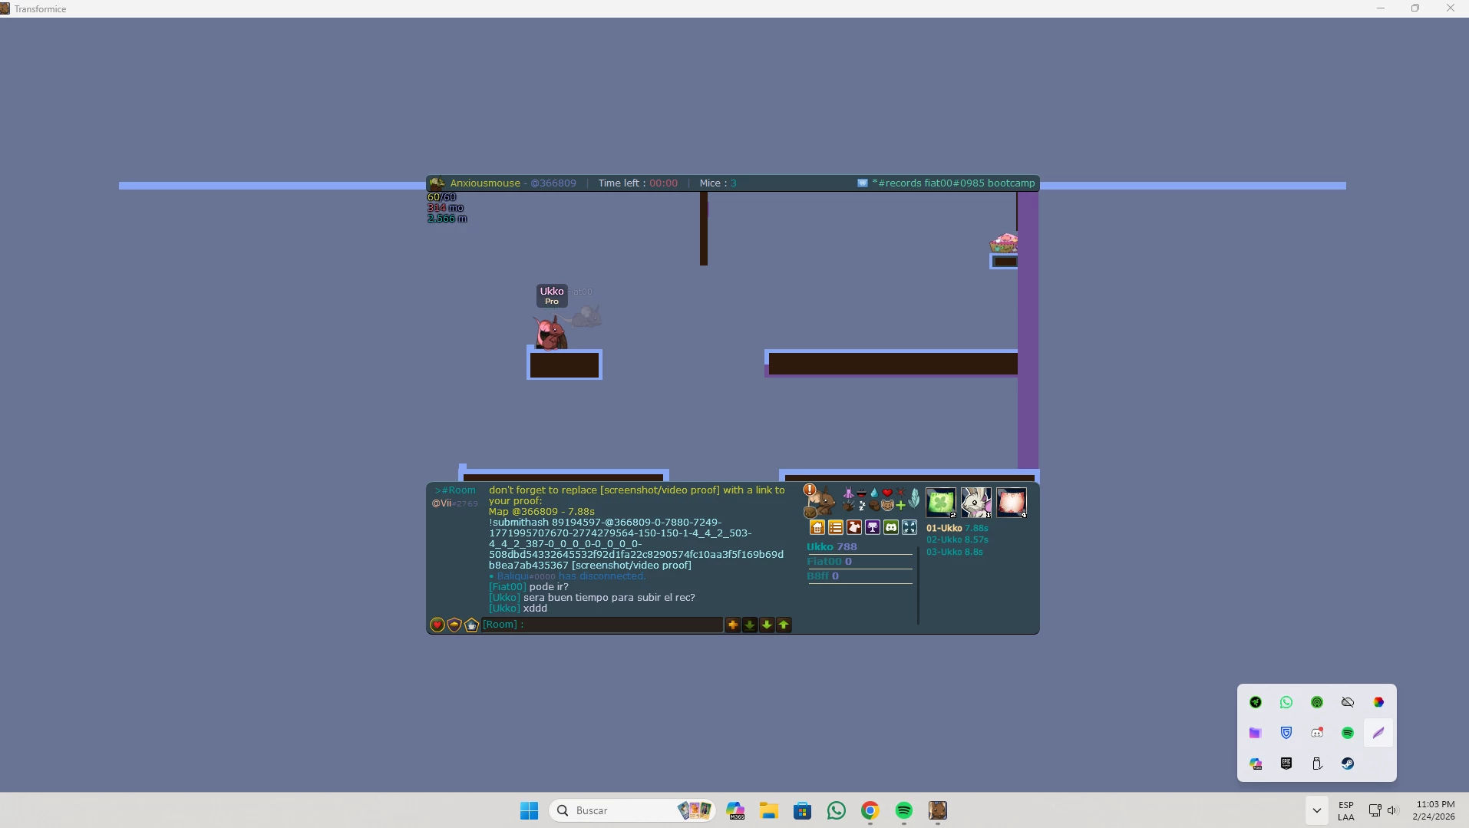
Task: Open the shop dress icon
Action: coord(854,527)
